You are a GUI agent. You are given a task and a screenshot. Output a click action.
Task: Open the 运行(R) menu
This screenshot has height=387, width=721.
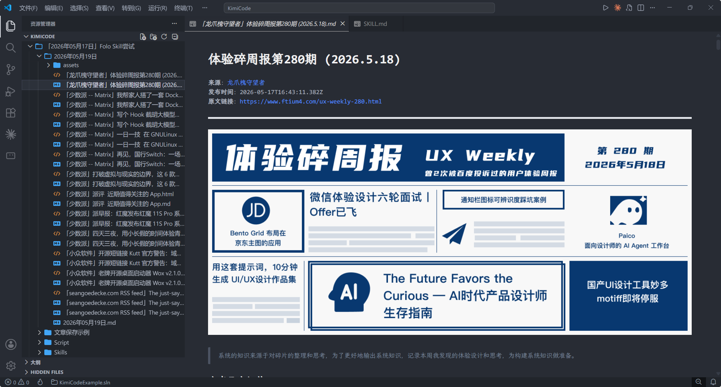point(157,8)
